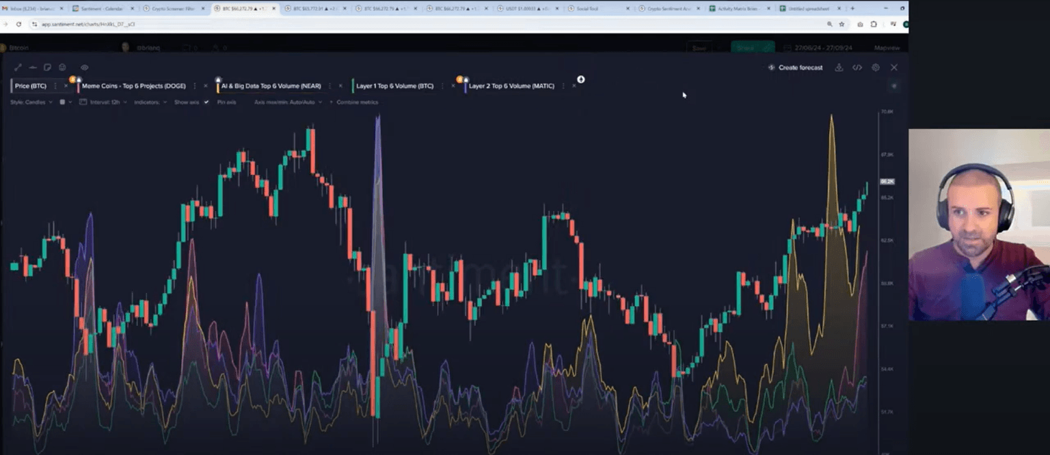Screen dimensions: 1050x455
Task: Switch to Untitled spreadsheet browser tab
Action: click(x=807, y=9)
